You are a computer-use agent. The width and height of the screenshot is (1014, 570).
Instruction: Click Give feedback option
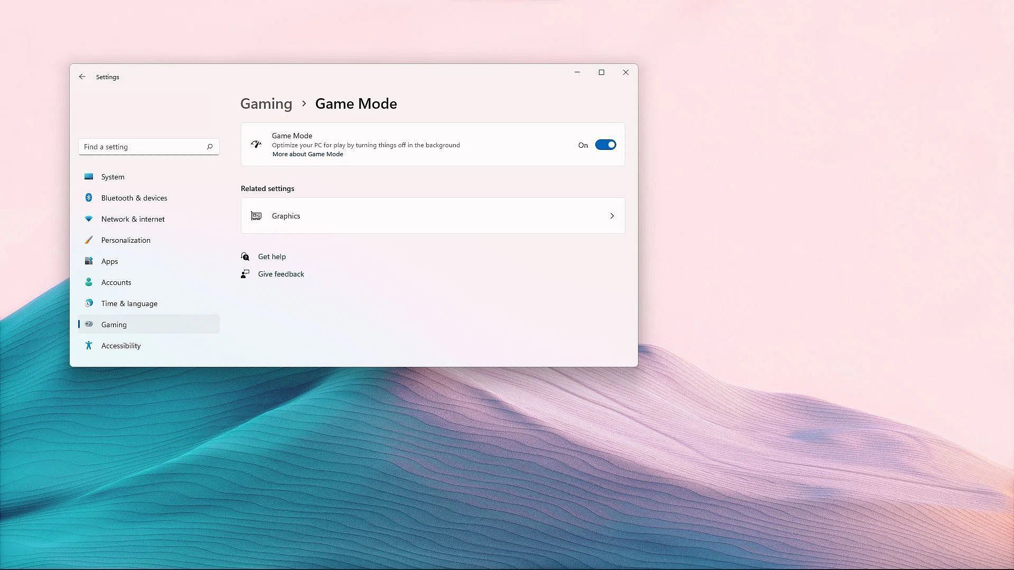click(x=280, y=273)
